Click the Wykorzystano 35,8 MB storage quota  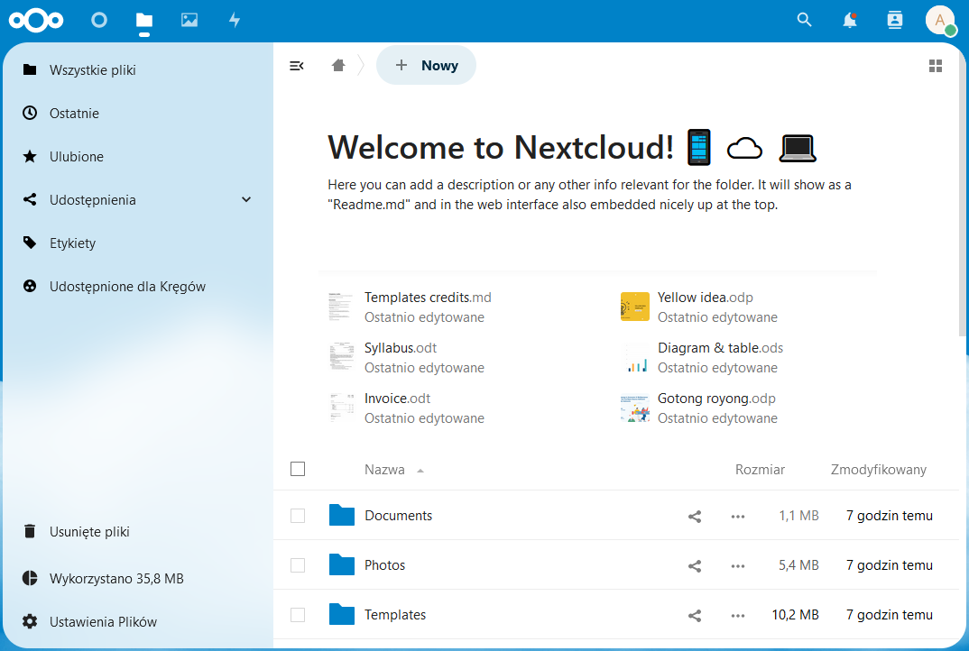tap(138, 578)
